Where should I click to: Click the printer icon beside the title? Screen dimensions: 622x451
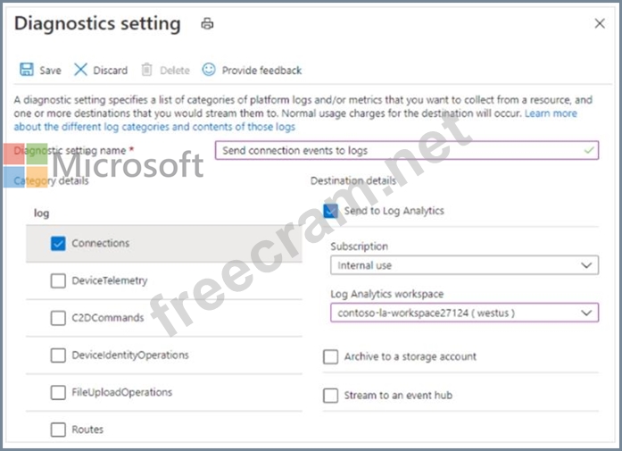pos(207,24)
